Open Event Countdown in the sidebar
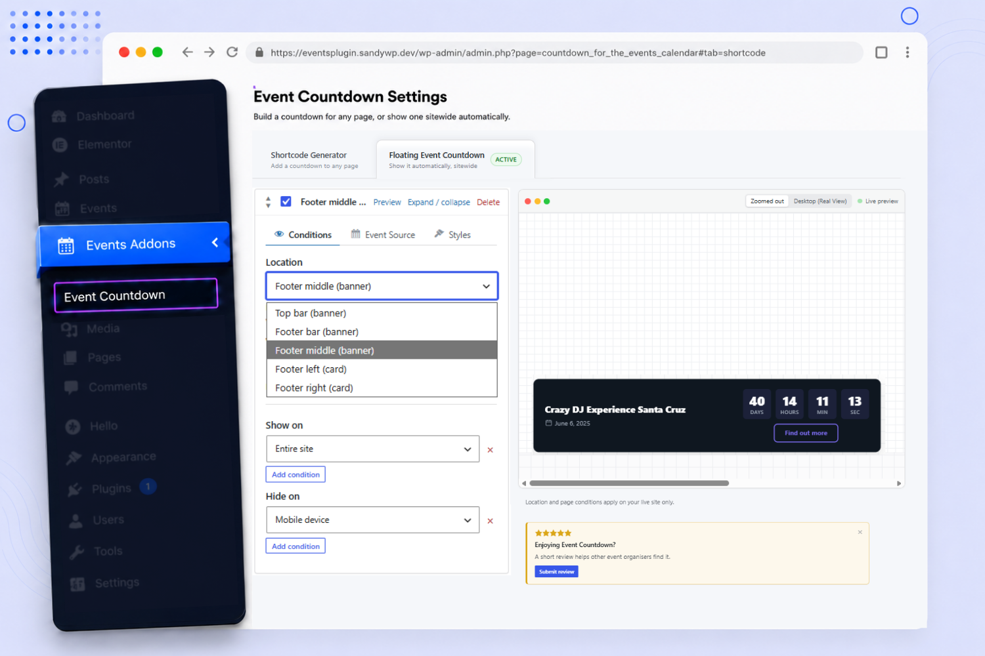 [136, 295]
